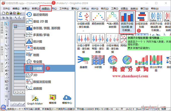The width and height of the screenshot is (171, 111).
Task: Select the Pointer tool
Action: point(6,24)
